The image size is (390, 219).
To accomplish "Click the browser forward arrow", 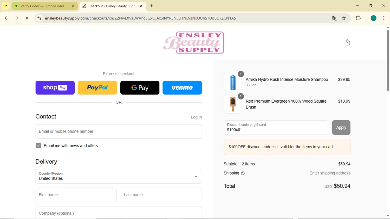I will [17, 18].
